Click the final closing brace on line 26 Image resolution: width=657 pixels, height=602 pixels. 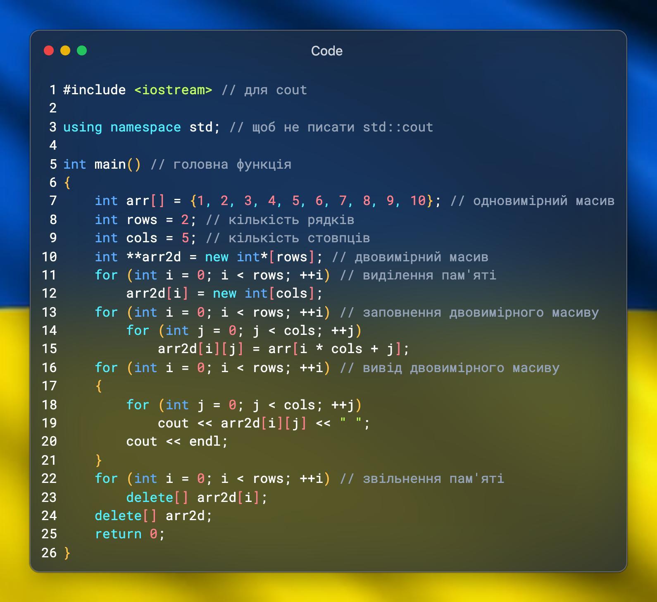tap(67, 553)
